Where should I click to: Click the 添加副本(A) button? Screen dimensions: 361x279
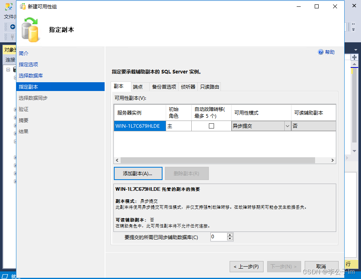pos(138,173)
